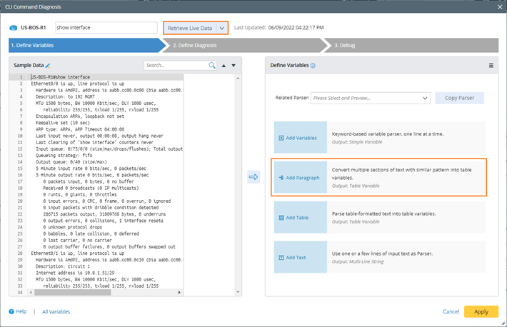Viewport: 507px width, 327px height.
Task: Click line 'Ethernet0/1 is up, line protocol is up'
Action: (x=78, y=253)
